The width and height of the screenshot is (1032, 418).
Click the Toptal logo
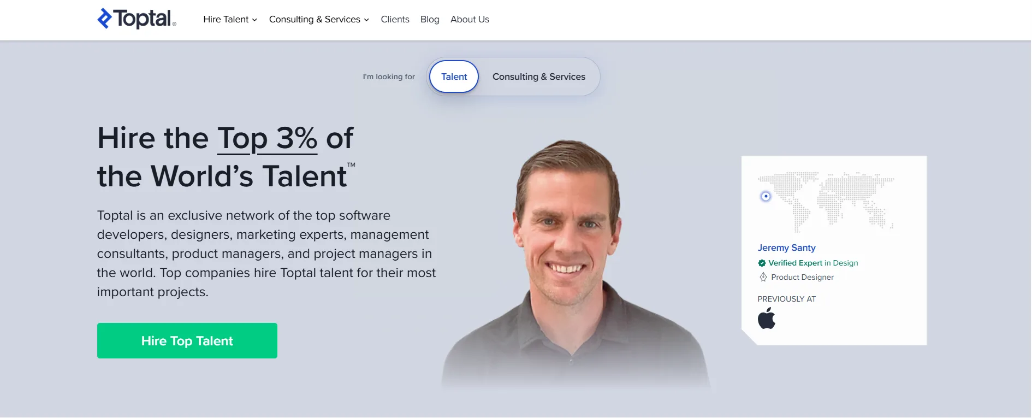[137, 19]
